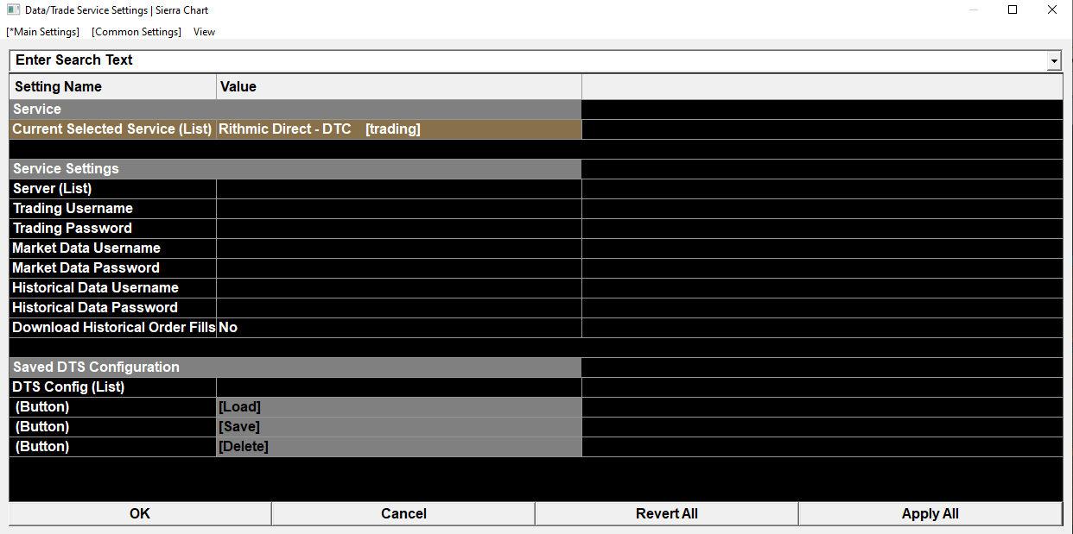Click the Trading Username value field

tap(399, 209)
